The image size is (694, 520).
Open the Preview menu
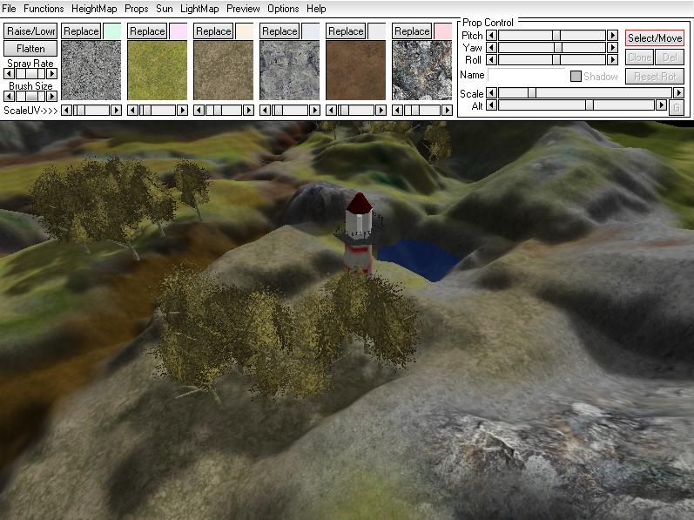pyautogui.click(x=243, y=9)
